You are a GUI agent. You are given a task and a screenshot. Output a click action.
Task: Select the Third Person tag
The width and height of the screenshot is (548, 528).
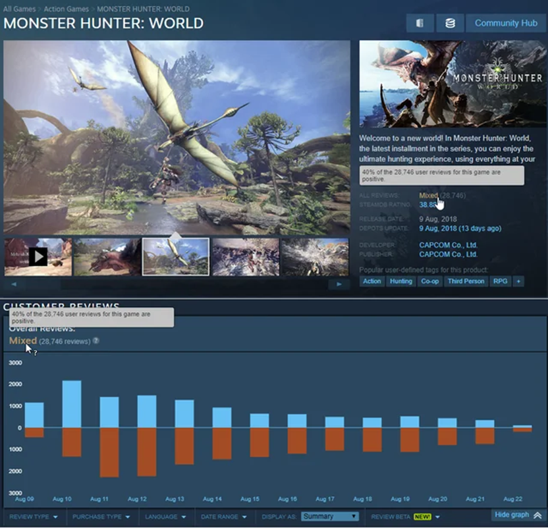click(x=466, y=281)
